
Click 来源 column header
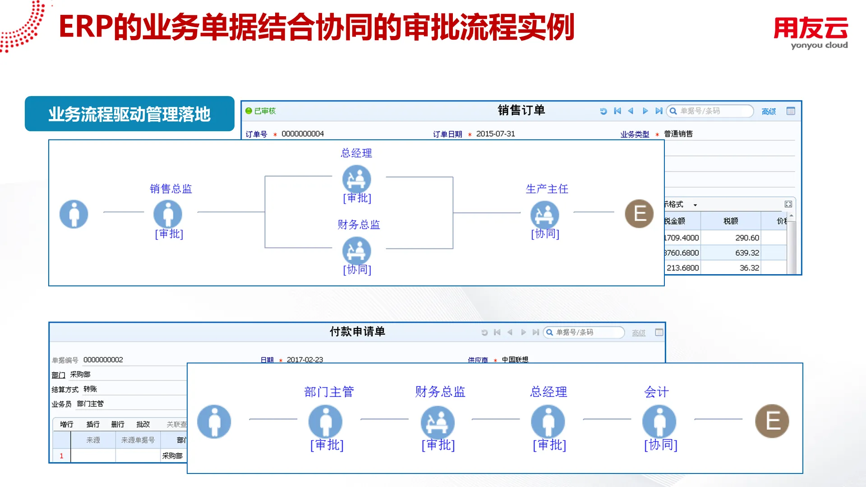93,440
